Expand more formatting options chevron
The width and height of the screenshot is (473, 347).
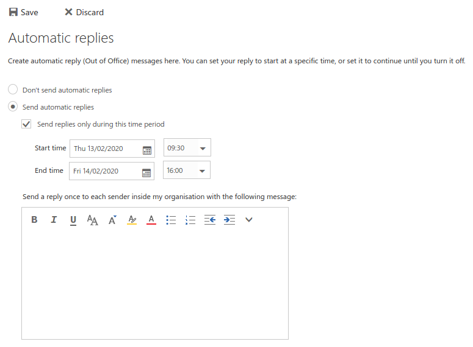[248, 220]
